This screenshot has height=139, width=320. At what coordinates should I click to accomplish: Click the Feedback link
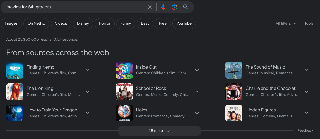[305, 131]
